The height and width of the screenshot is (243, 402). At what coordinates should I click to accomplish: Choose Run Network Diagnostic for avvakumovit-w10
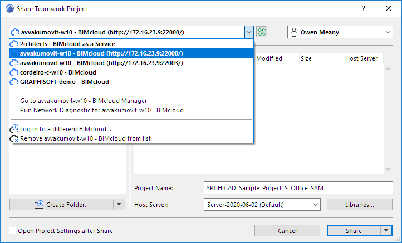pos(102,110)
